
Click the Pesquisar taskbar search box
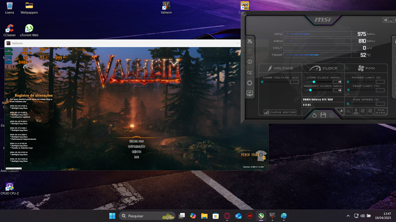pyautogui.click(x=147, y=216)
